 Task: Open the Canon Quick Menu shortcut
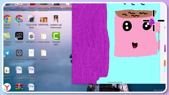pos(31,19)
